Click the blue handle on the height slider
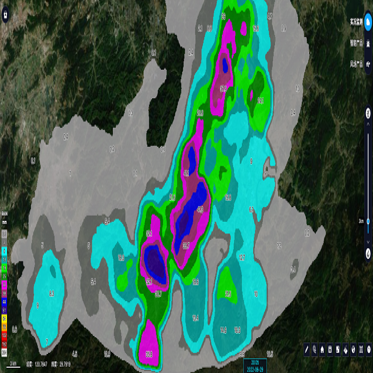373x373 pixels. click(x=368, y=221)
